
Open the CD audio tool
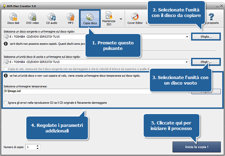52,19
